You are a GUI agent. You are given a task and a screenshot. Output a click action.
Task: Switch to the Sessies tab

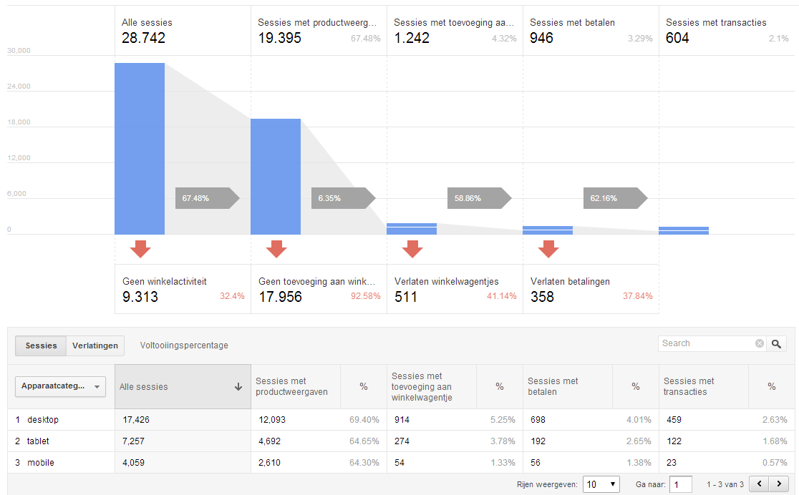41,345
